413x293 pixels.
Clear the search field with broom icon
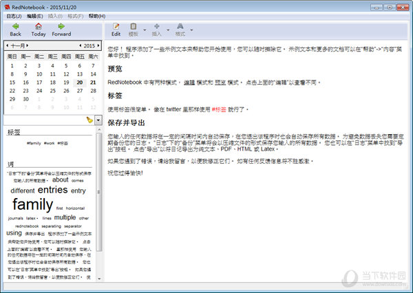point(89,120)
